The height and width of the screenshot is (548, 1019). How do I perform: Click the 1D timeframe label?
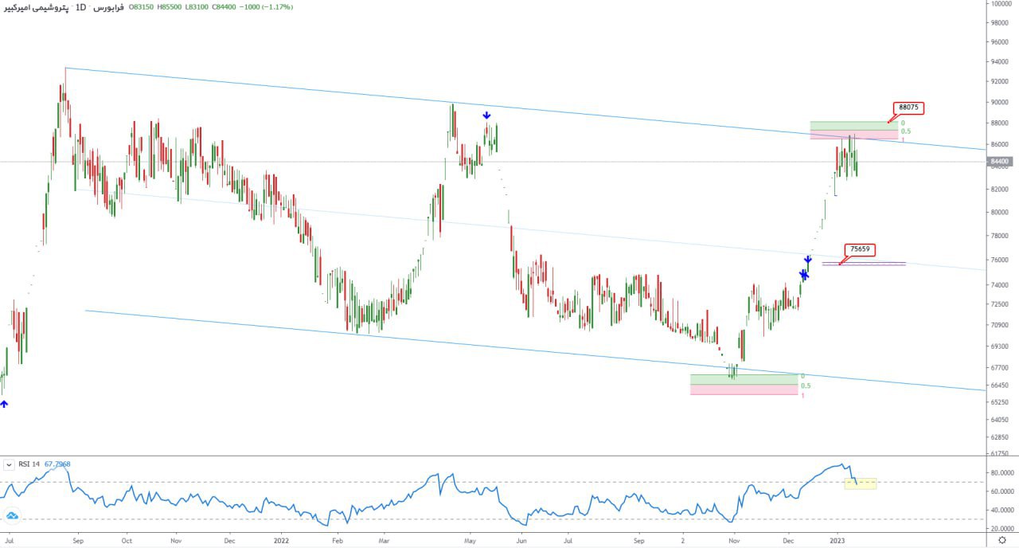coord(81,7)
